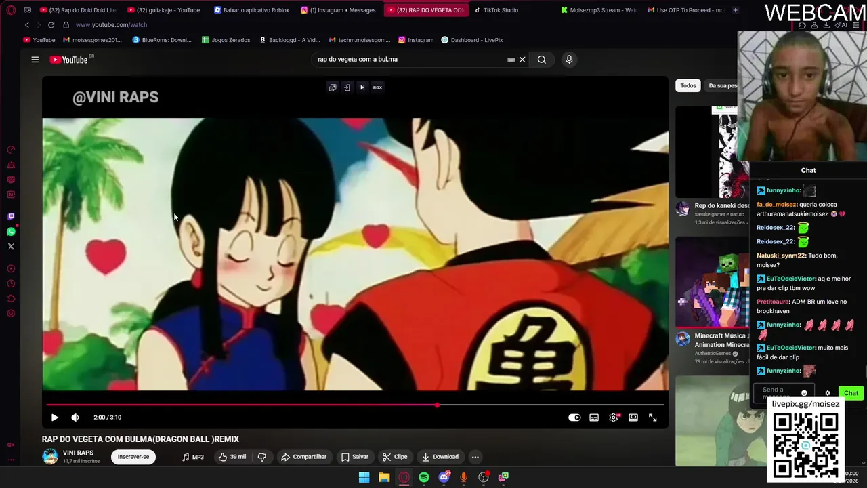Download audio with the MP3 button
This screenshot has width=867, height=488.
[193, 457]
